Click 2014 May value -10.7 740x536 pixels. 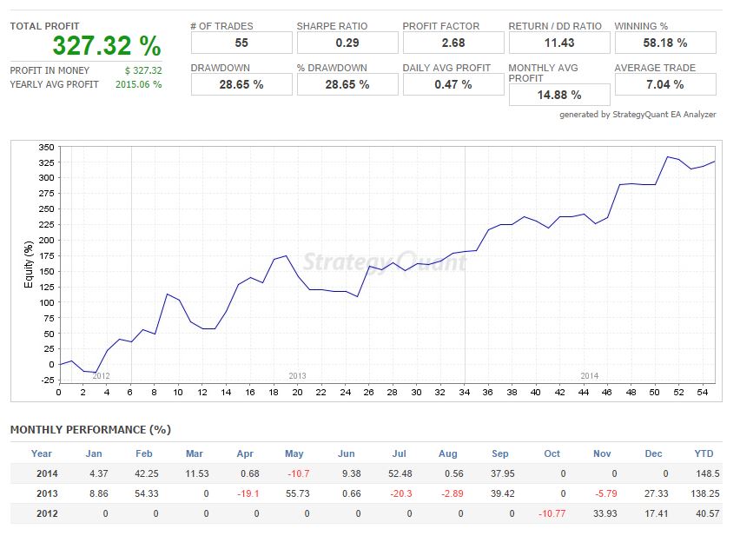299,473
